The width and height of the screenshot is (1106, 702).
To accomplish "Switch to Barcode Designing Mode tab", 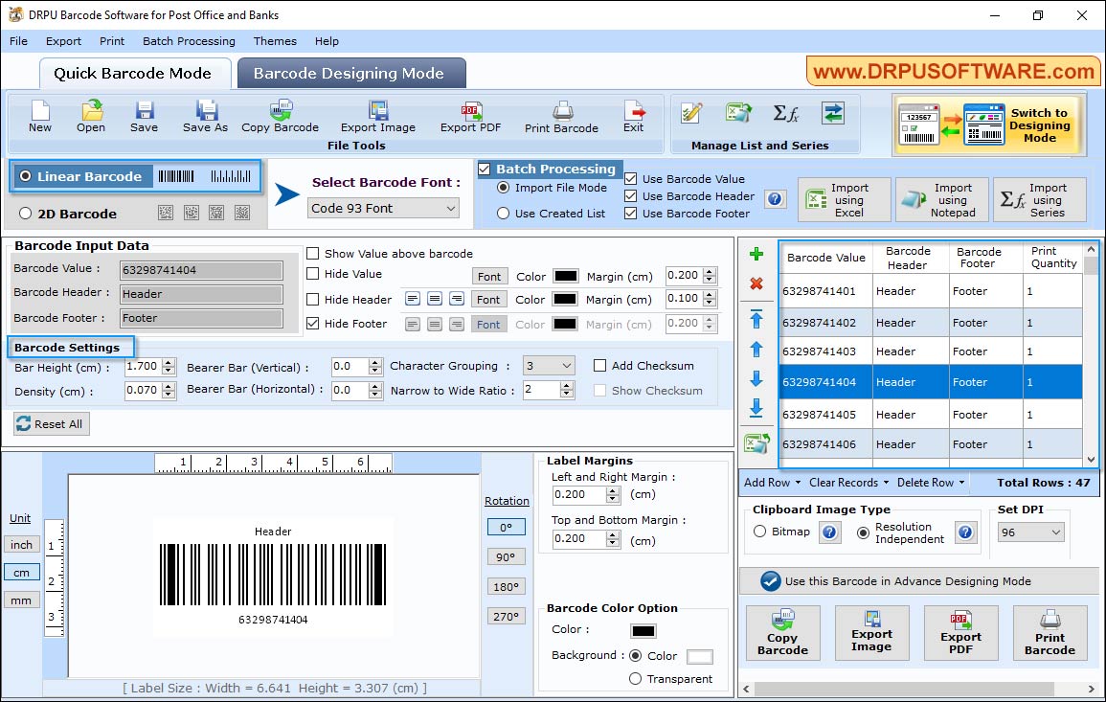I will (x=351, y=72).
